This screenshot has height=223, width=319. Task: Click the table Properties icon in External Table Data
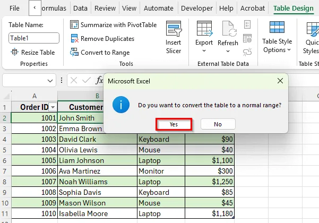tap(247, 24)
